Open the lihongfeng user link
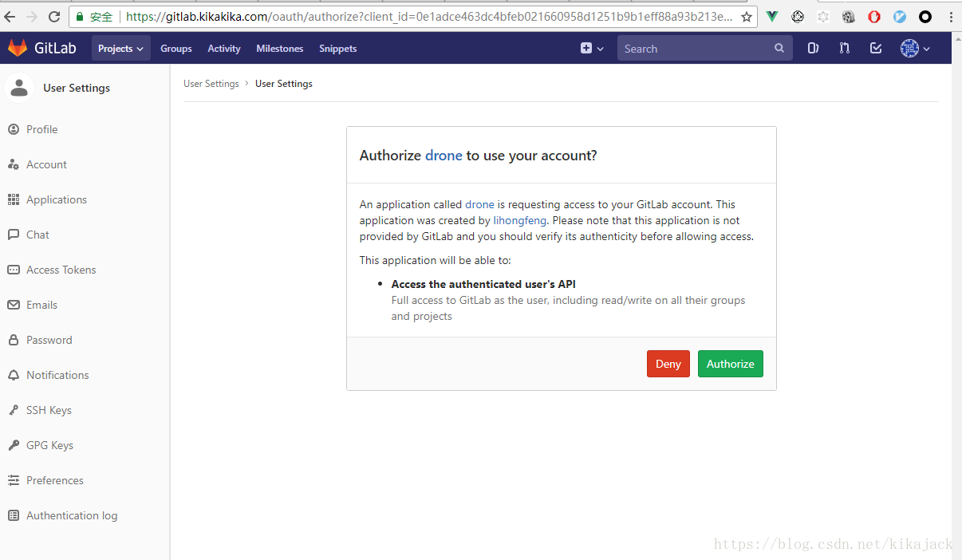The image size is (962, 560). click(519, 220)
